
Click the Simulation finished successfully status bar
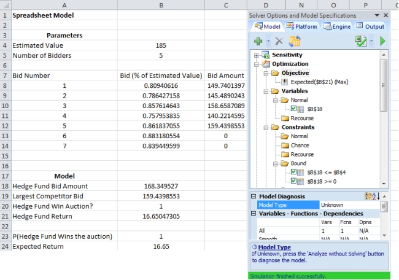319,276
